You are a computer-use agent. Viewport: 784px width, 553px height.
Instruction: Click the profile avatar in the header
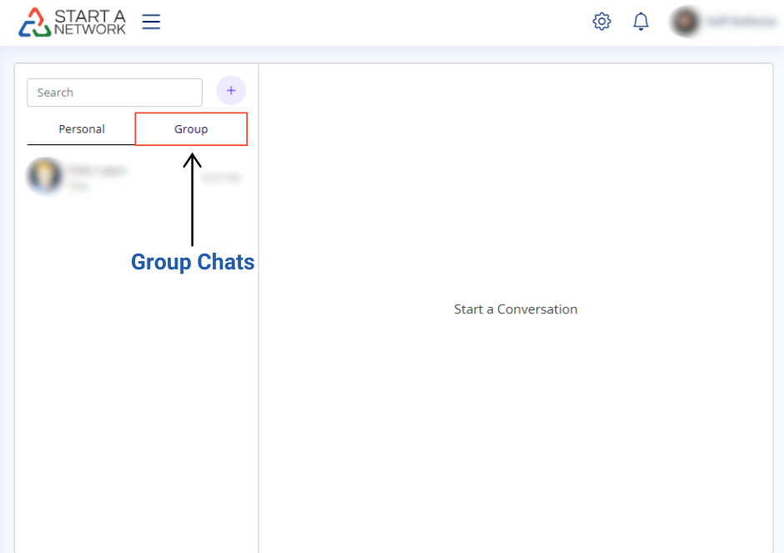(685, 22)
